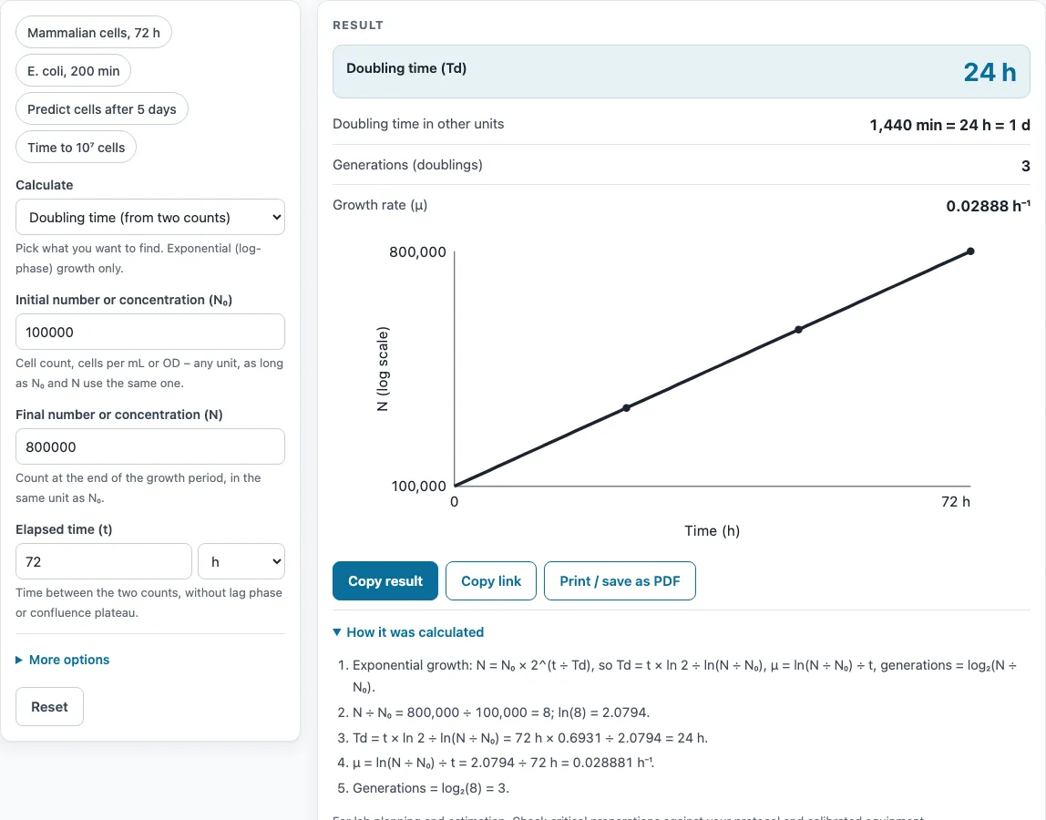
Task: Click the 800,000 y-axis label
Action: point(417,251)
